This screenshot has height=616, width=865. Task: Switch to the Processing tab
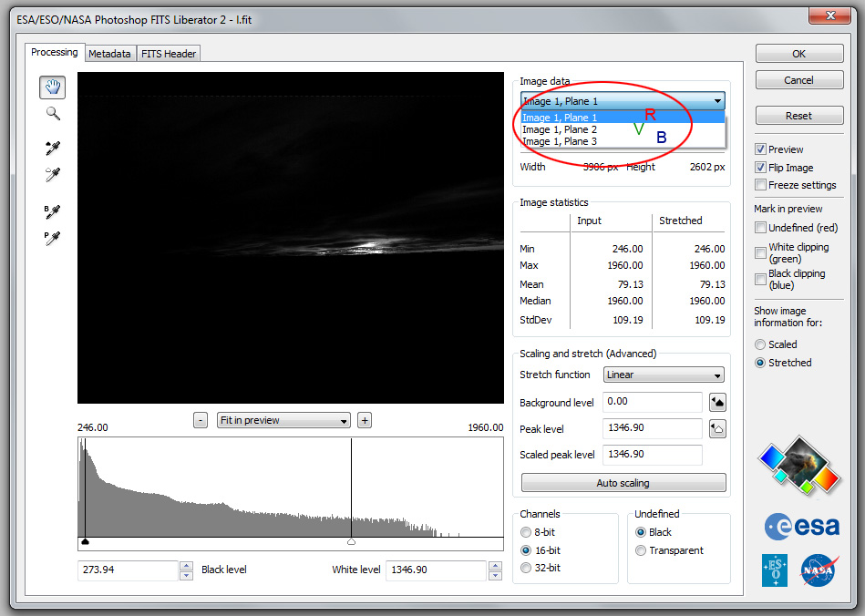[54, 52]
